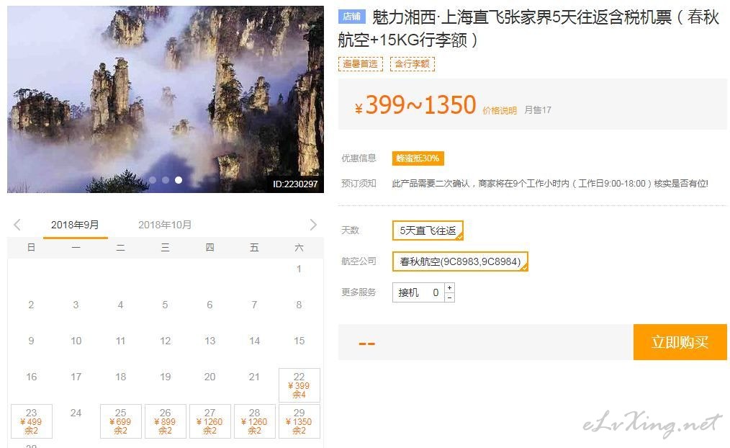Viewport: 730px width, 448px height.
Task: Click the 立即购买 buy now button
Action: 680,342
